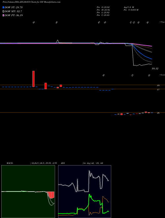Click the Pre L: 25.82 low value
The image size is (165, 218).
tap(103, 12)
